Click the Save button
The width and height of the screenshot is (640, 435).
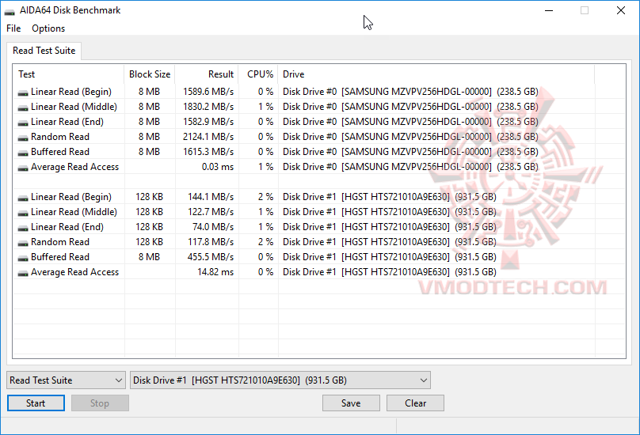click(351, 403)
